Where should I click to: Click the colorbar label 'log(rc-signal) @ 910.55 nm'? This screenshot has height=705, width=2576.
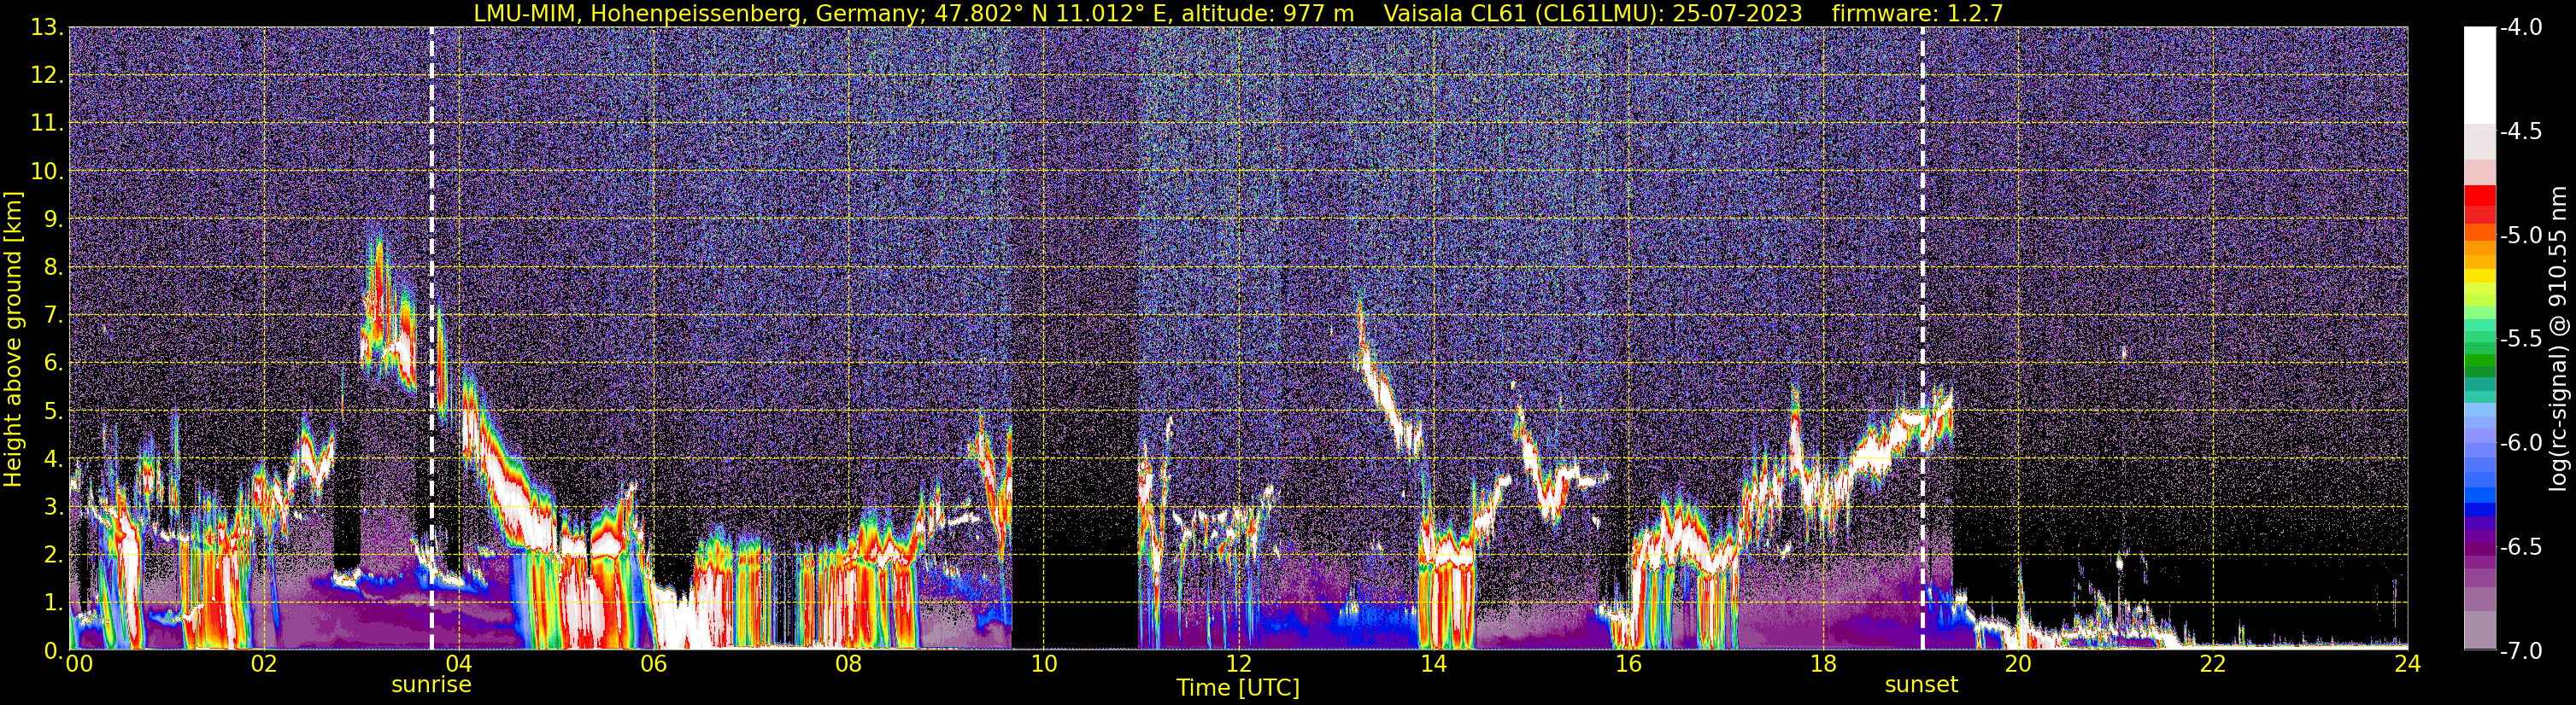click(2558, 339)
